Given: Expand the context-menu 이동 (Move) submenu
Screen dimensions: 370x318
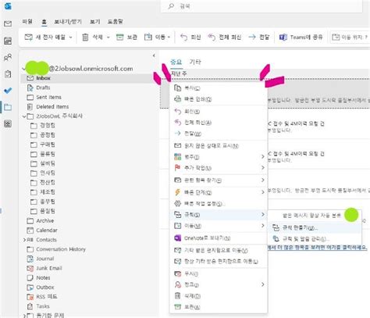Looking at the screenshot, I should tap(219, 226).
